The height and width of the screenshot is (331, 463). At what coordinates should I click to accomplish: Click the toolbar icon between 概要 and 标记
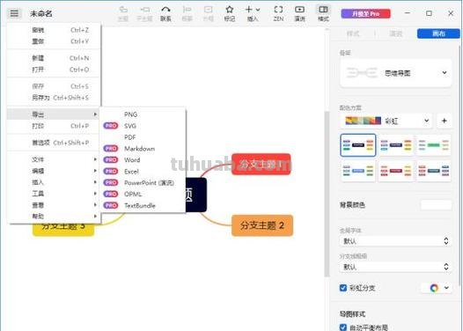208,13
